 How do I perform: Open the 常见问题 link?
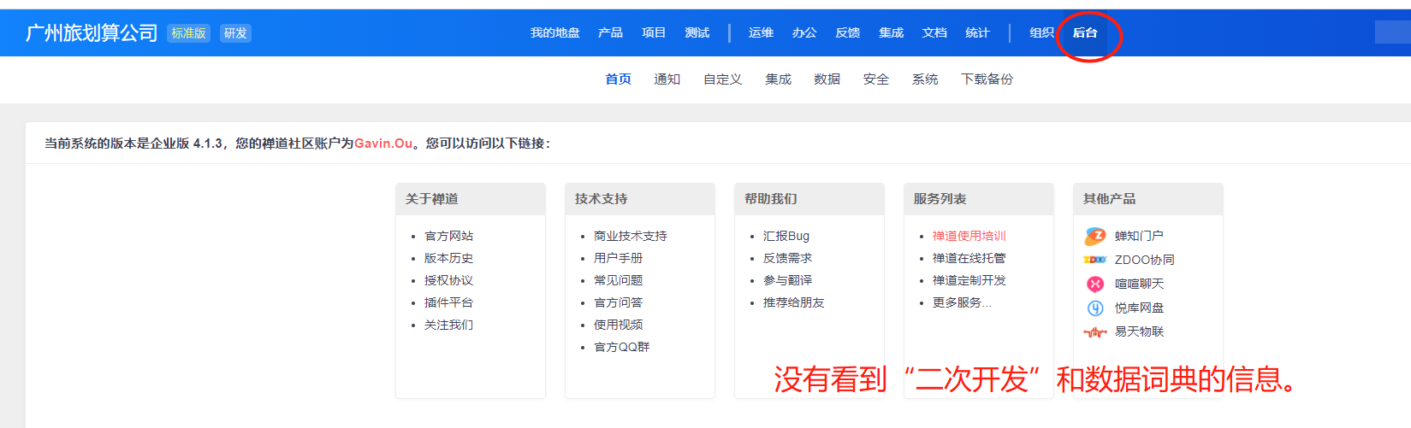point(618,280)
